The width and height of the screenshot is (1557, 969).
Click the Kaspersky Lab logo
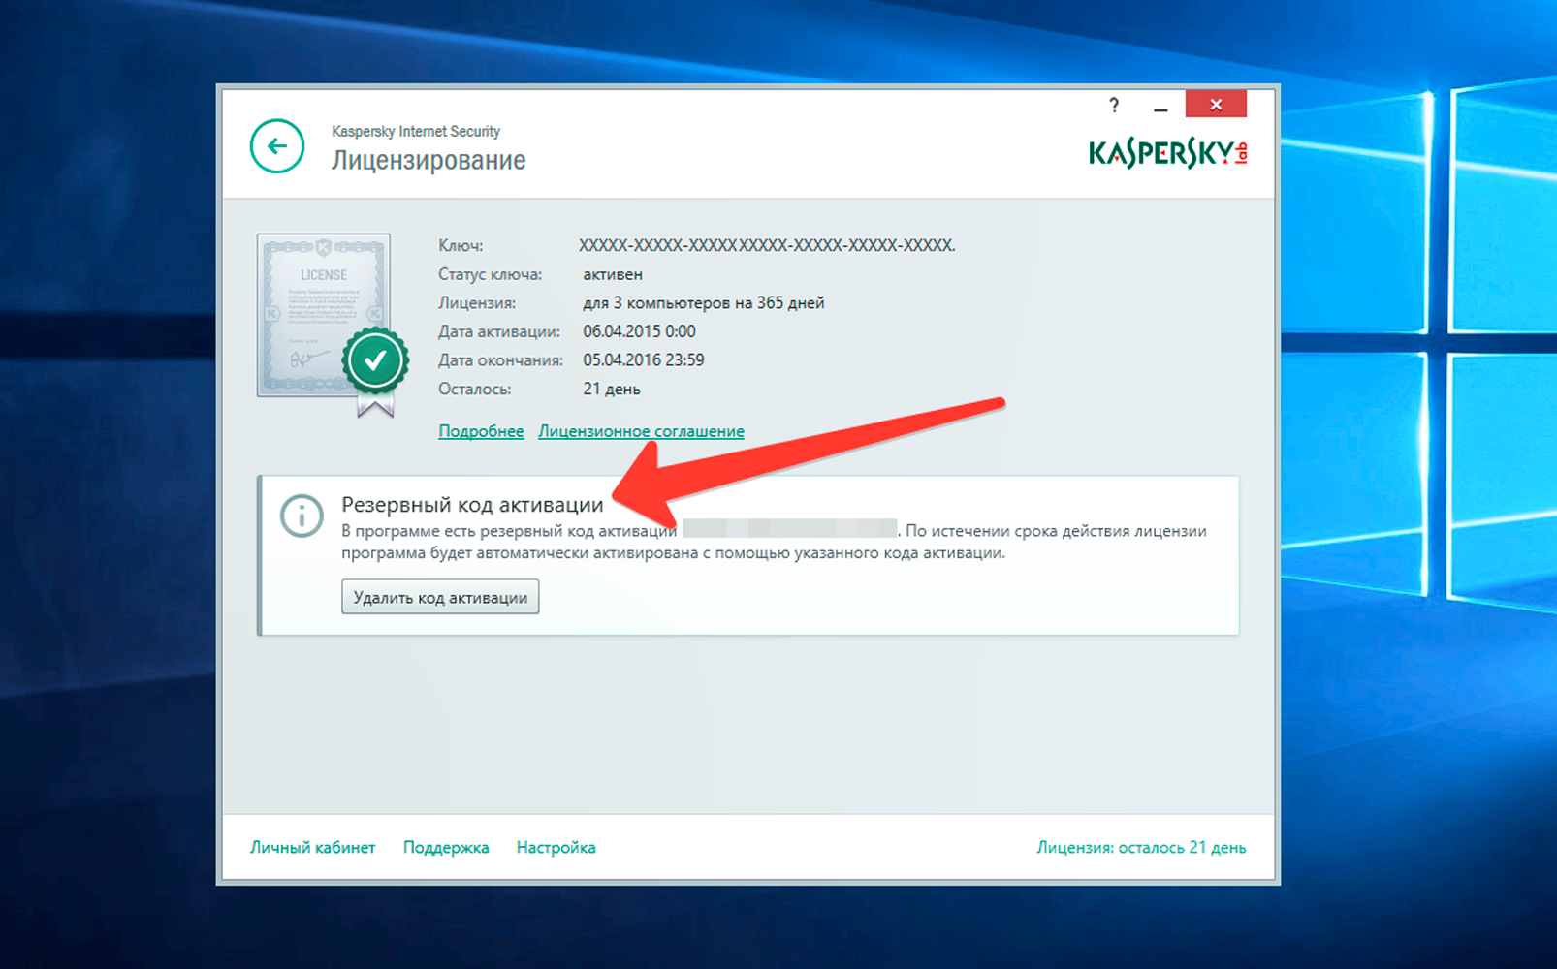(x=1168, y=153)
